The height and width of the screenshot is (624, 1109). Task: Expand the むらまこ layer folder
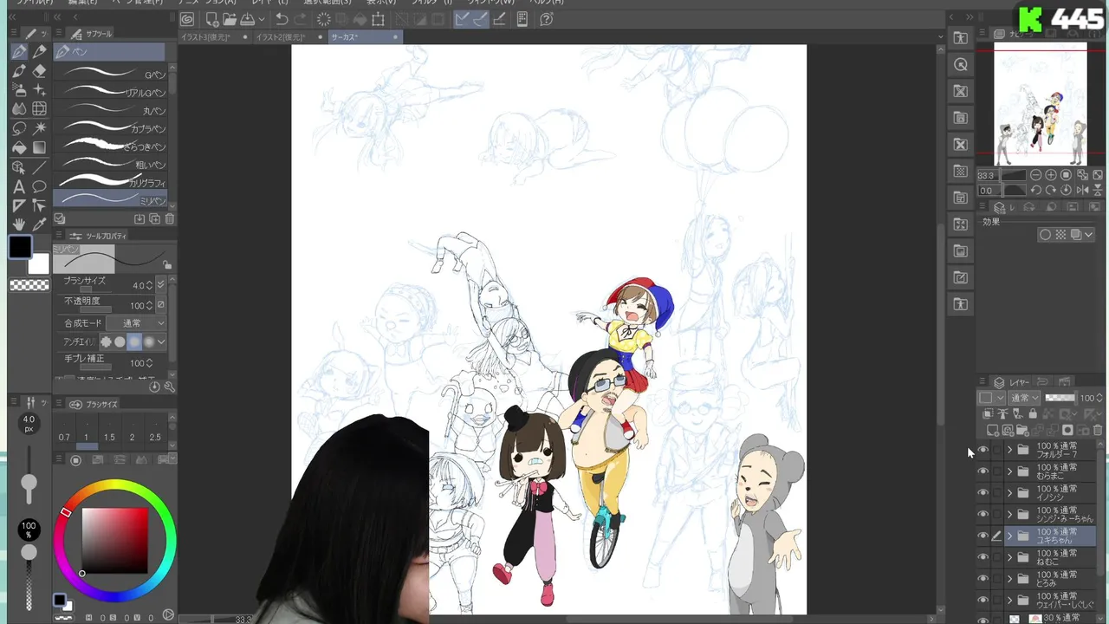[1009, 471]
